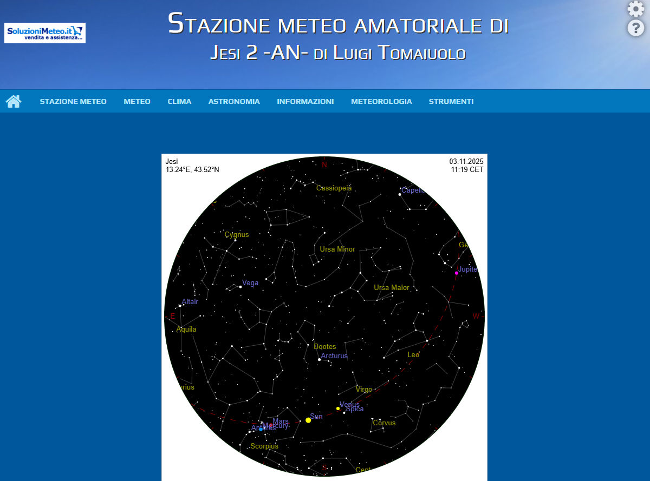
Task: Open the Meteorologia menu
Action: (x=381, y=101)
